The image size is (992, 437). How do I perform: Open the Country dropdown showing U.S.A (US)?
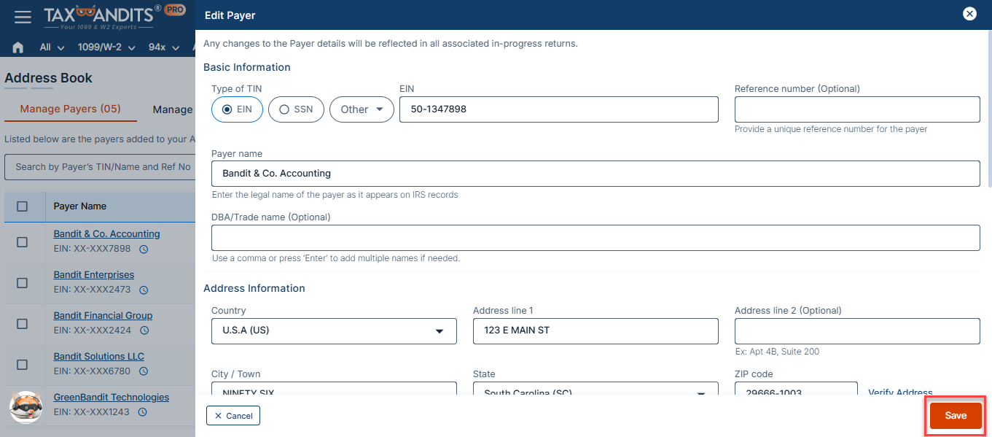pos(334,330)
